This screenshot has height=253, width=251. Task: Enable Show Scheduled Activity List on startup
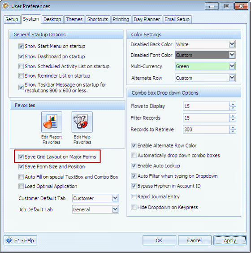tap(21, 66)
